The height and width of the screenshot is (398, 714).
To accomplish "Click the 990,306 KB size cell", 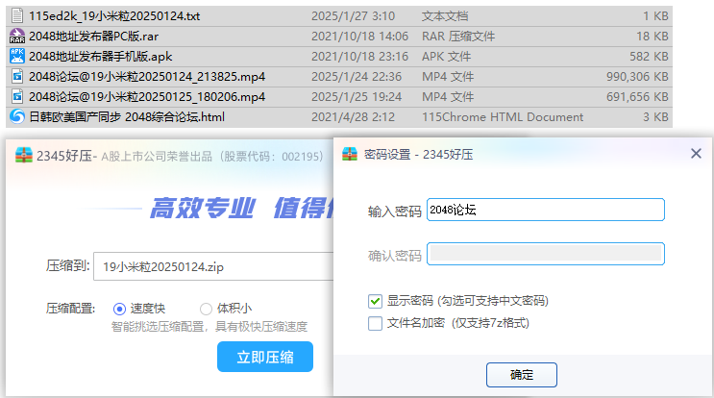I will coord(637,77).
